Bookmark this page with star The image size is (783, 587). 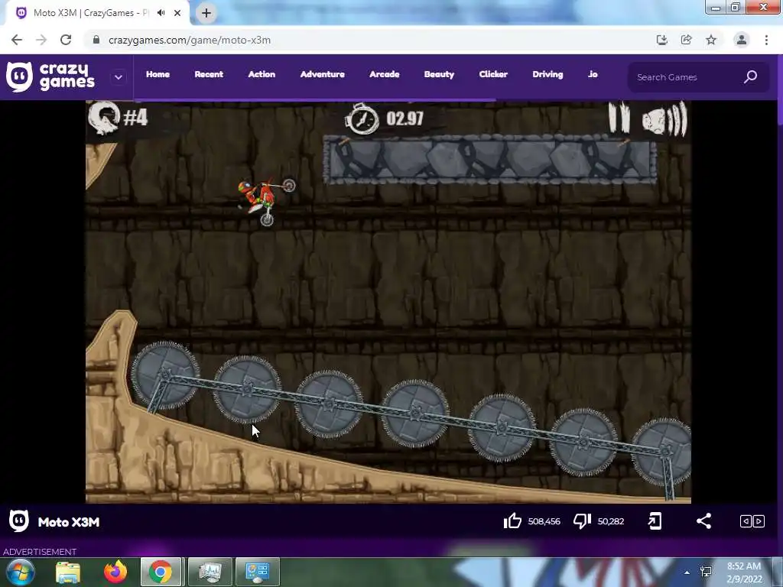711,40
